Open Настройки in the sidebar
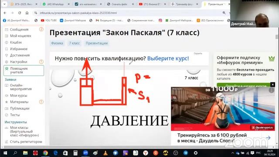The width and height of the screenshot is (279, 157). coord(18,62)
